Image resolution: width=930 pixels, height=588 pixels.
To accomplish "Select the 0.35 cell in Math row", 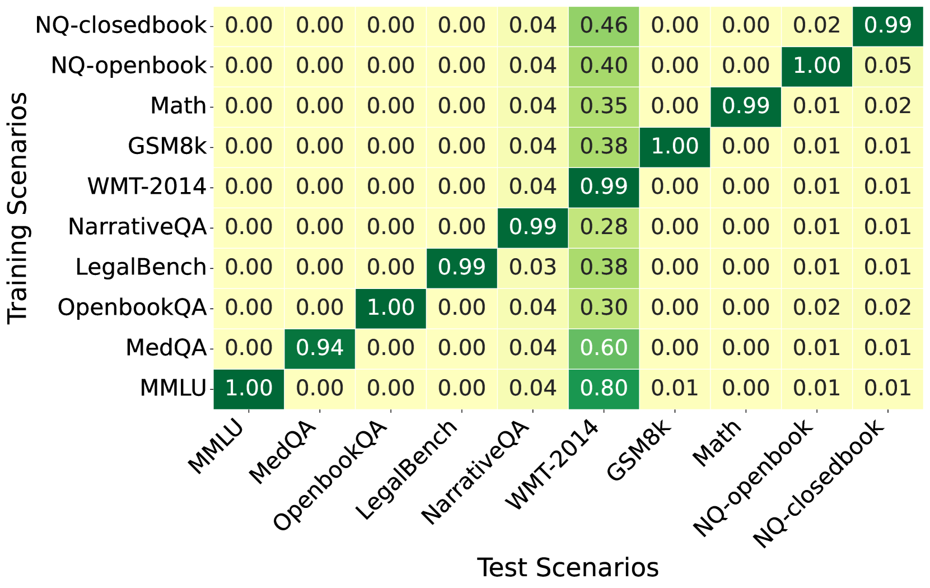I will point(604,106).
